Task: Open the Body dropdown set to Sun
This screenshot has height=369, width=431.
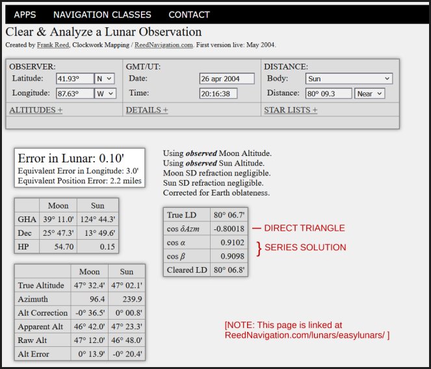Action: (x=350, y=79)
